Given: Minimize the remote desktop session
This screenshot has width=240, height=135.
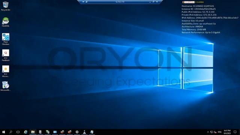Looking at the screenshot, I should tap(150, 2).
